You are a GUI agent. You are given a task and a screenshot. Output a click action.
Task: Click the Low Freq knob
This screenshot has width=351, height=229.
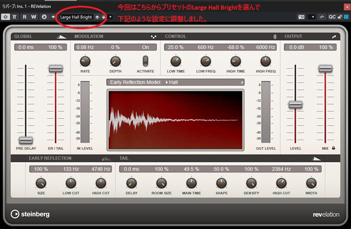(206, 61)
